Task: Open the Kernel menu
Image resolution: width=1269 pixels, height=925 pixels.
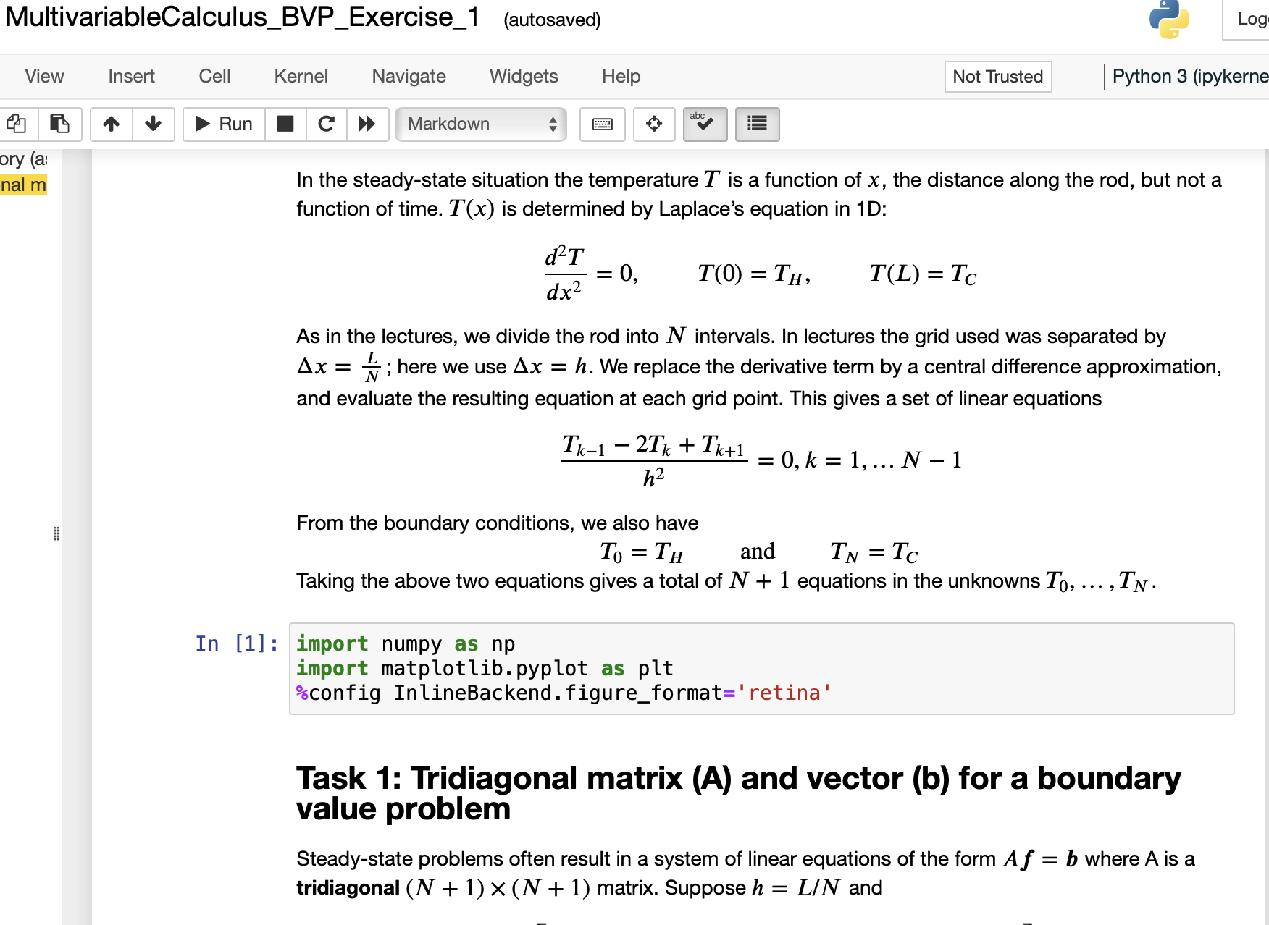Action: coord(300,76)
